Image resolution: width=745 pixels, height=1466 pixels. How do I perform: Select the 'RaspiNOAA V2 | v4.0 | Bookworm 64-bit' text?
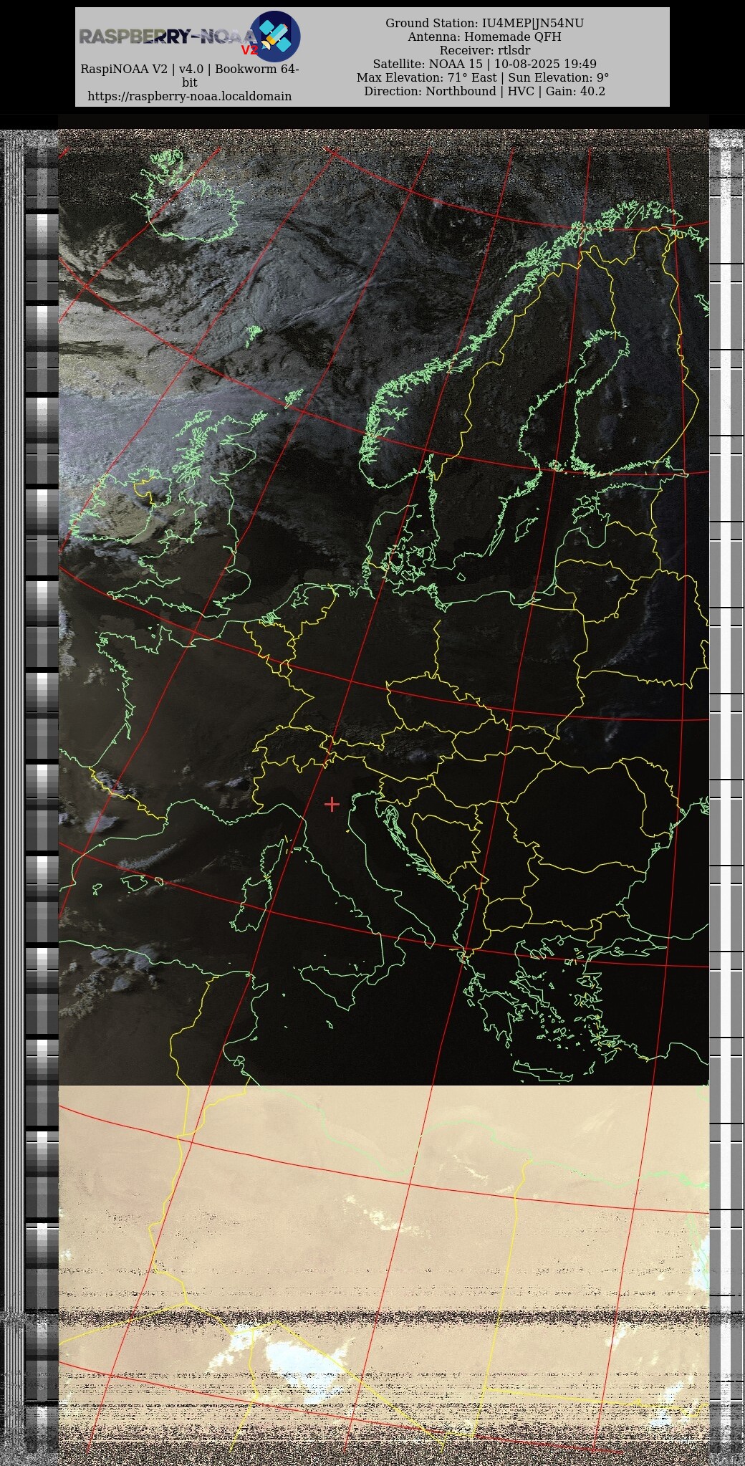click(x=190, y=76)
